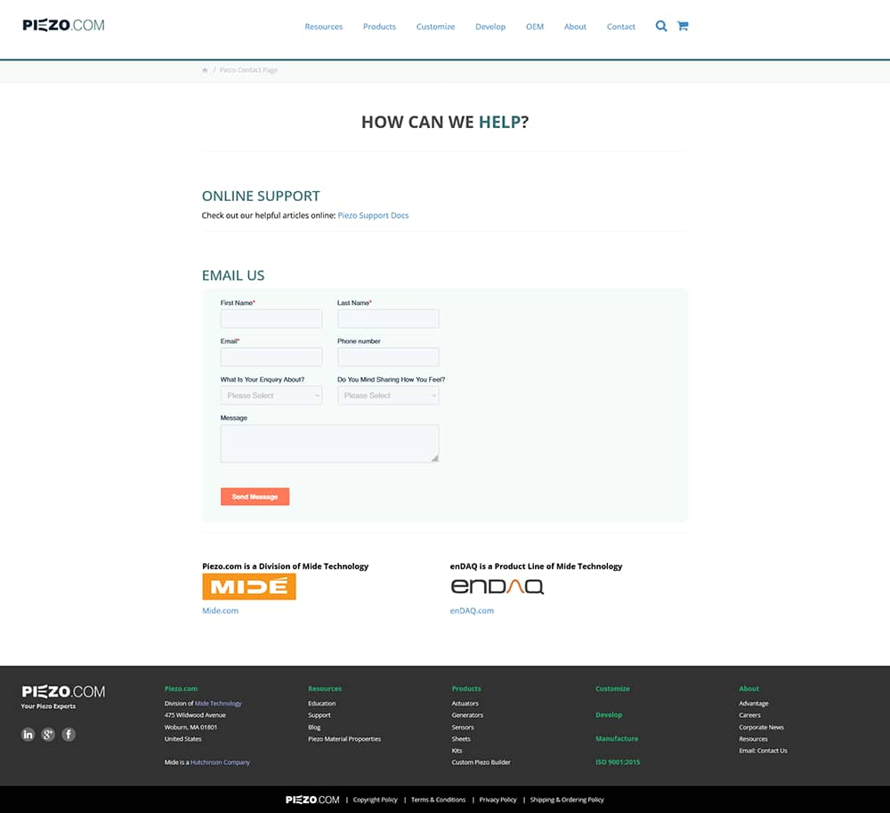This screenshot has height=813, width=890.
Task: Click the Mide orange logo image
Action: click(249, 587)
